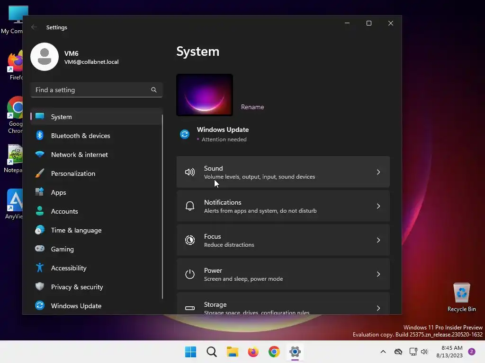Click the Rename link
The image size is (485, 363).
[252, 107]
